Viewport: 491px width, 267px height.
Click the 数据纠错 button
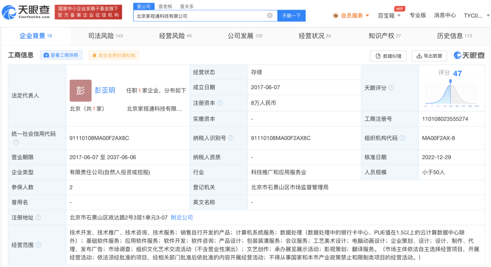388,56
